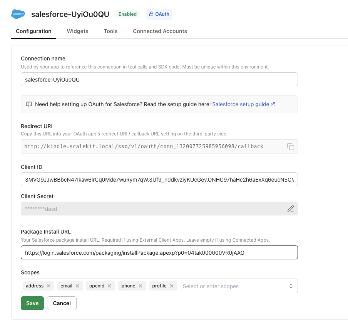Image resolution: width=348 pixels, height=329 pixels.
Task: Switch to the Tools tab
Action: click(110, 31)
